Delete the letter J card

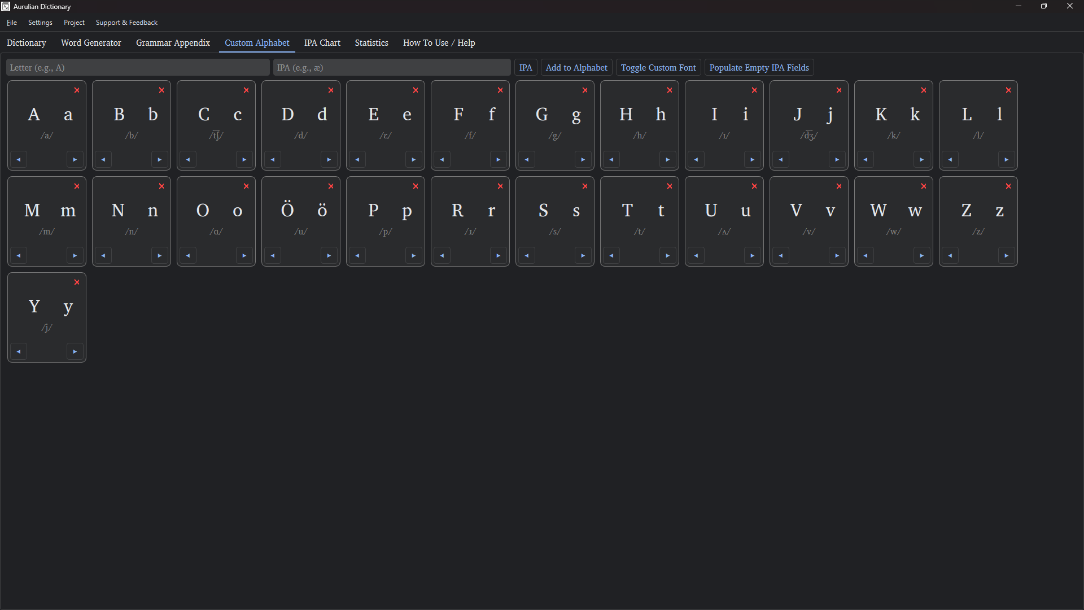839,90
